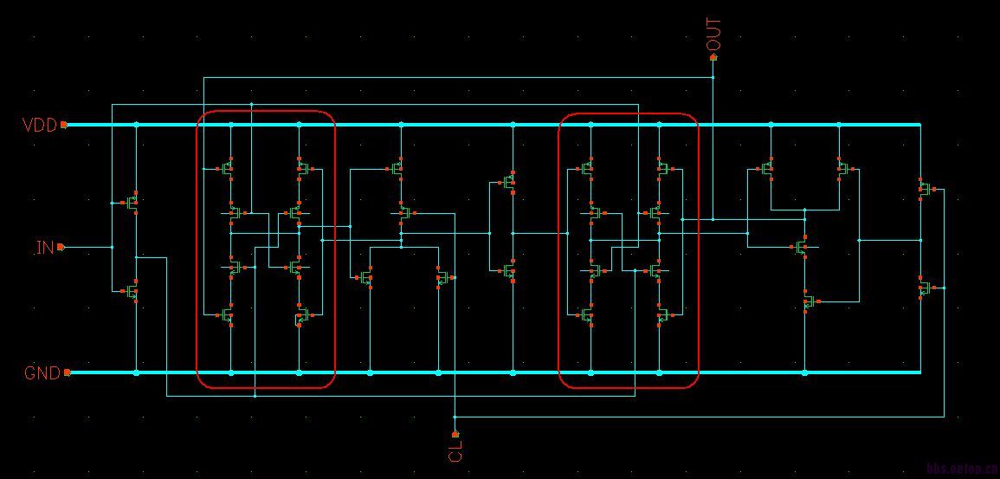The image size is (1000, 479).
Task: Click the wire junction dot just below OUT pin
Action: point(713,77)
